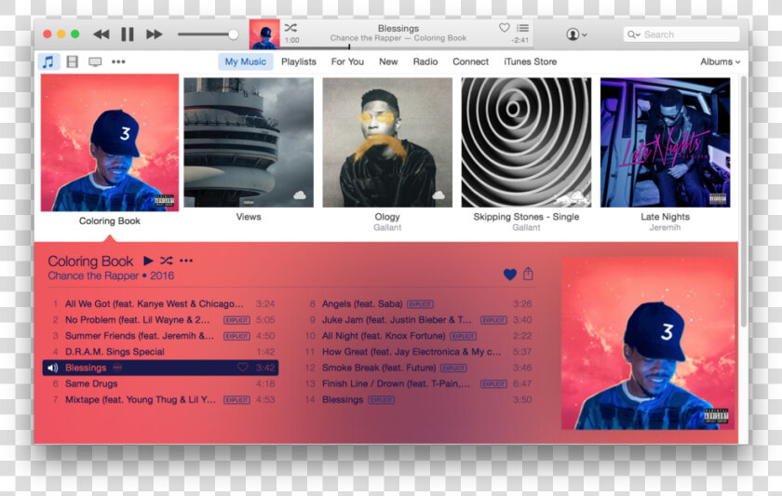The height and width of the screenshot is (496, 782).
Task: Click the Views album title
Action: coord(249,217)
